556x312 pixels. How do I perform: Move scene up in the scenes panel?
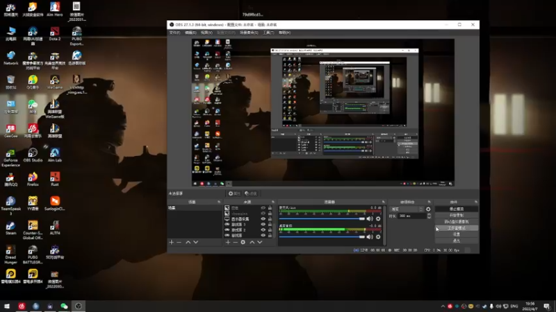[x=188, y=242]
